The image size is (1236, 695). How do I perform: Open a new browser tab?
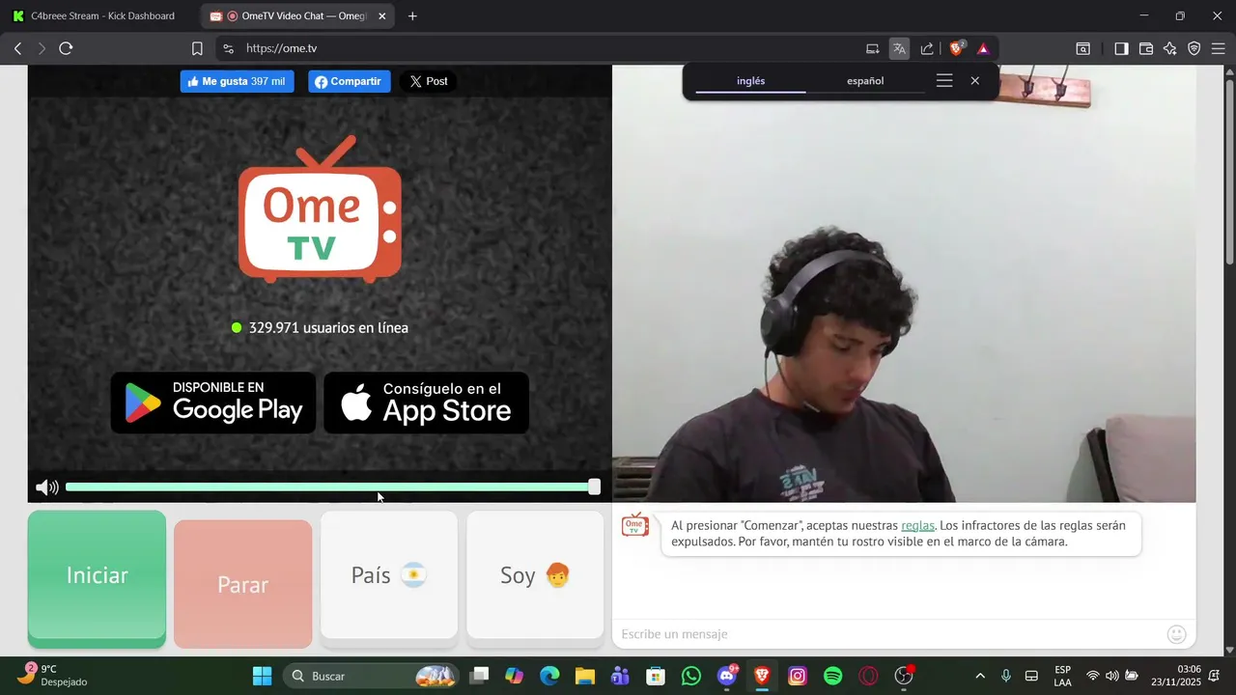point(412,15)
